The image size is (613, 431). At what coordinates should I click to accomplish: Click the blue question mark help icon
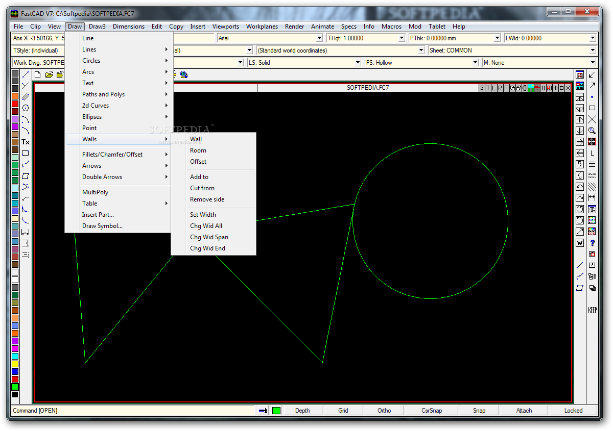[592, 243]
